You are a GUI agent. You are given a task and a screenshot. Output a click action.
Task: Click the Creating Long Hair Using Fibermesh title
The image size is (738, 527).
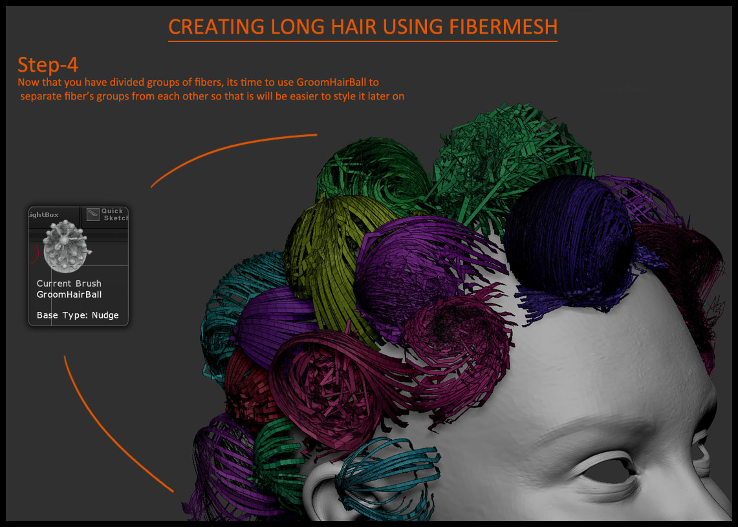click(362, 27)
